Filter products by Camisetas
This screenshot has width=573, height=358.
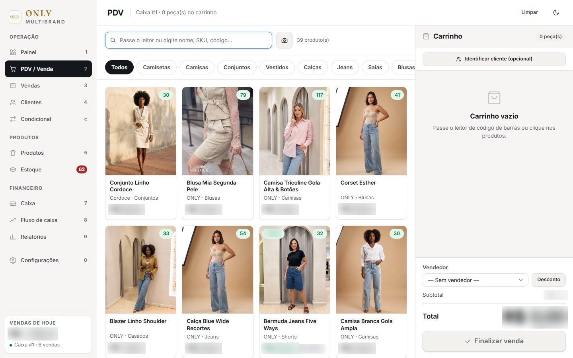(x=156, y=67)
